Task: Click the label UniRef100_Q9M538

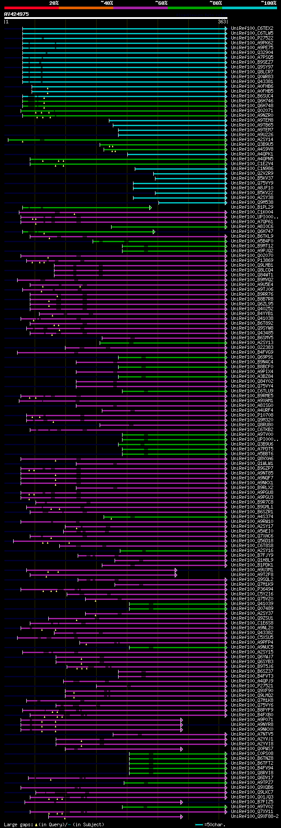Action: click(252, 202)
